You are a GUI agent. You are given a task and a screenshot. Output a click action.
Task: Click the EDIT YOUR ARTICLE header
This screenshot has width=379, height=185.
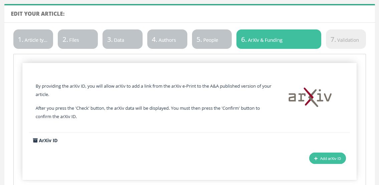38,14
